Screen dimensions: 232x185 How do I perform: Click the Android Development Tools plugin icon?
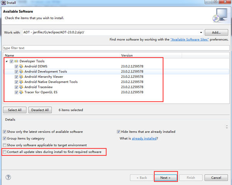pos(21,71)
